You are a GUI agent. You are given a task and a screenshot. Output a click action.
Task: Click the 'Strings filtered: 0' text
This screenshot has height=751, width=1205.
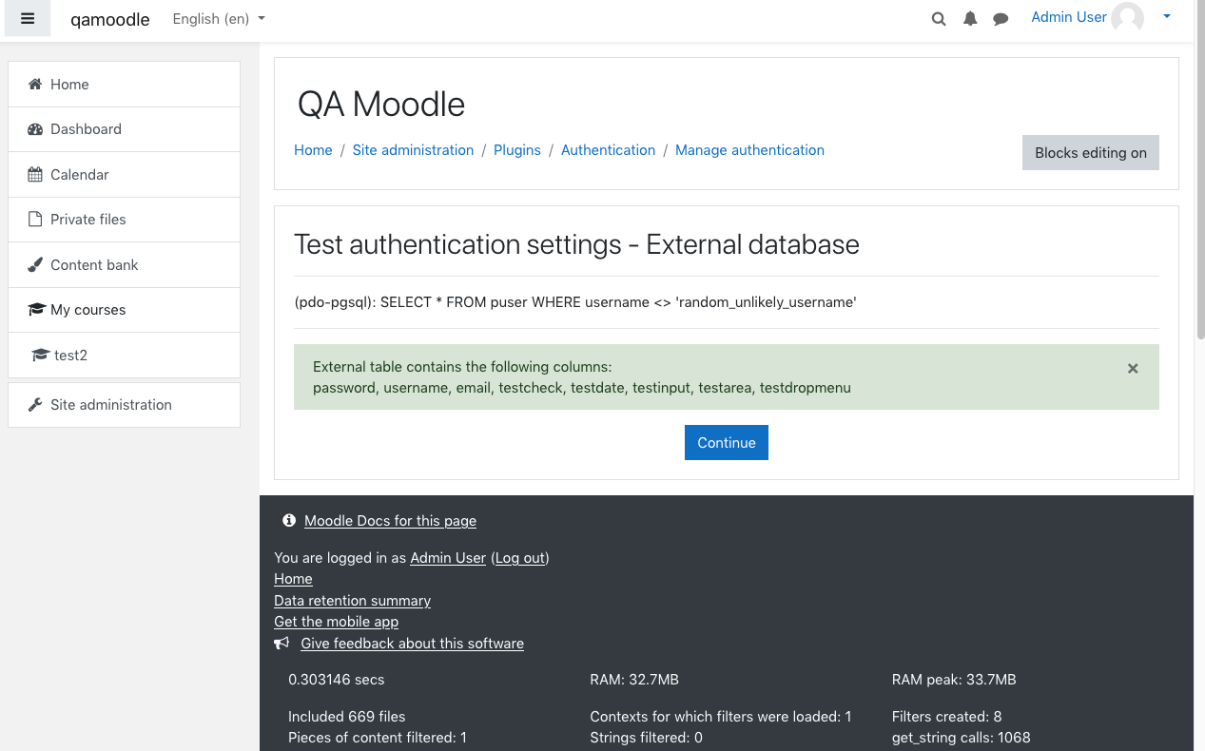(646, 738)
